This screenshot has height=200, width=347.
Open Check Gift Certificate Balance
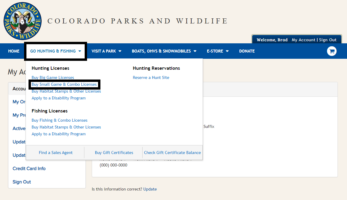(x=172, y=153)
